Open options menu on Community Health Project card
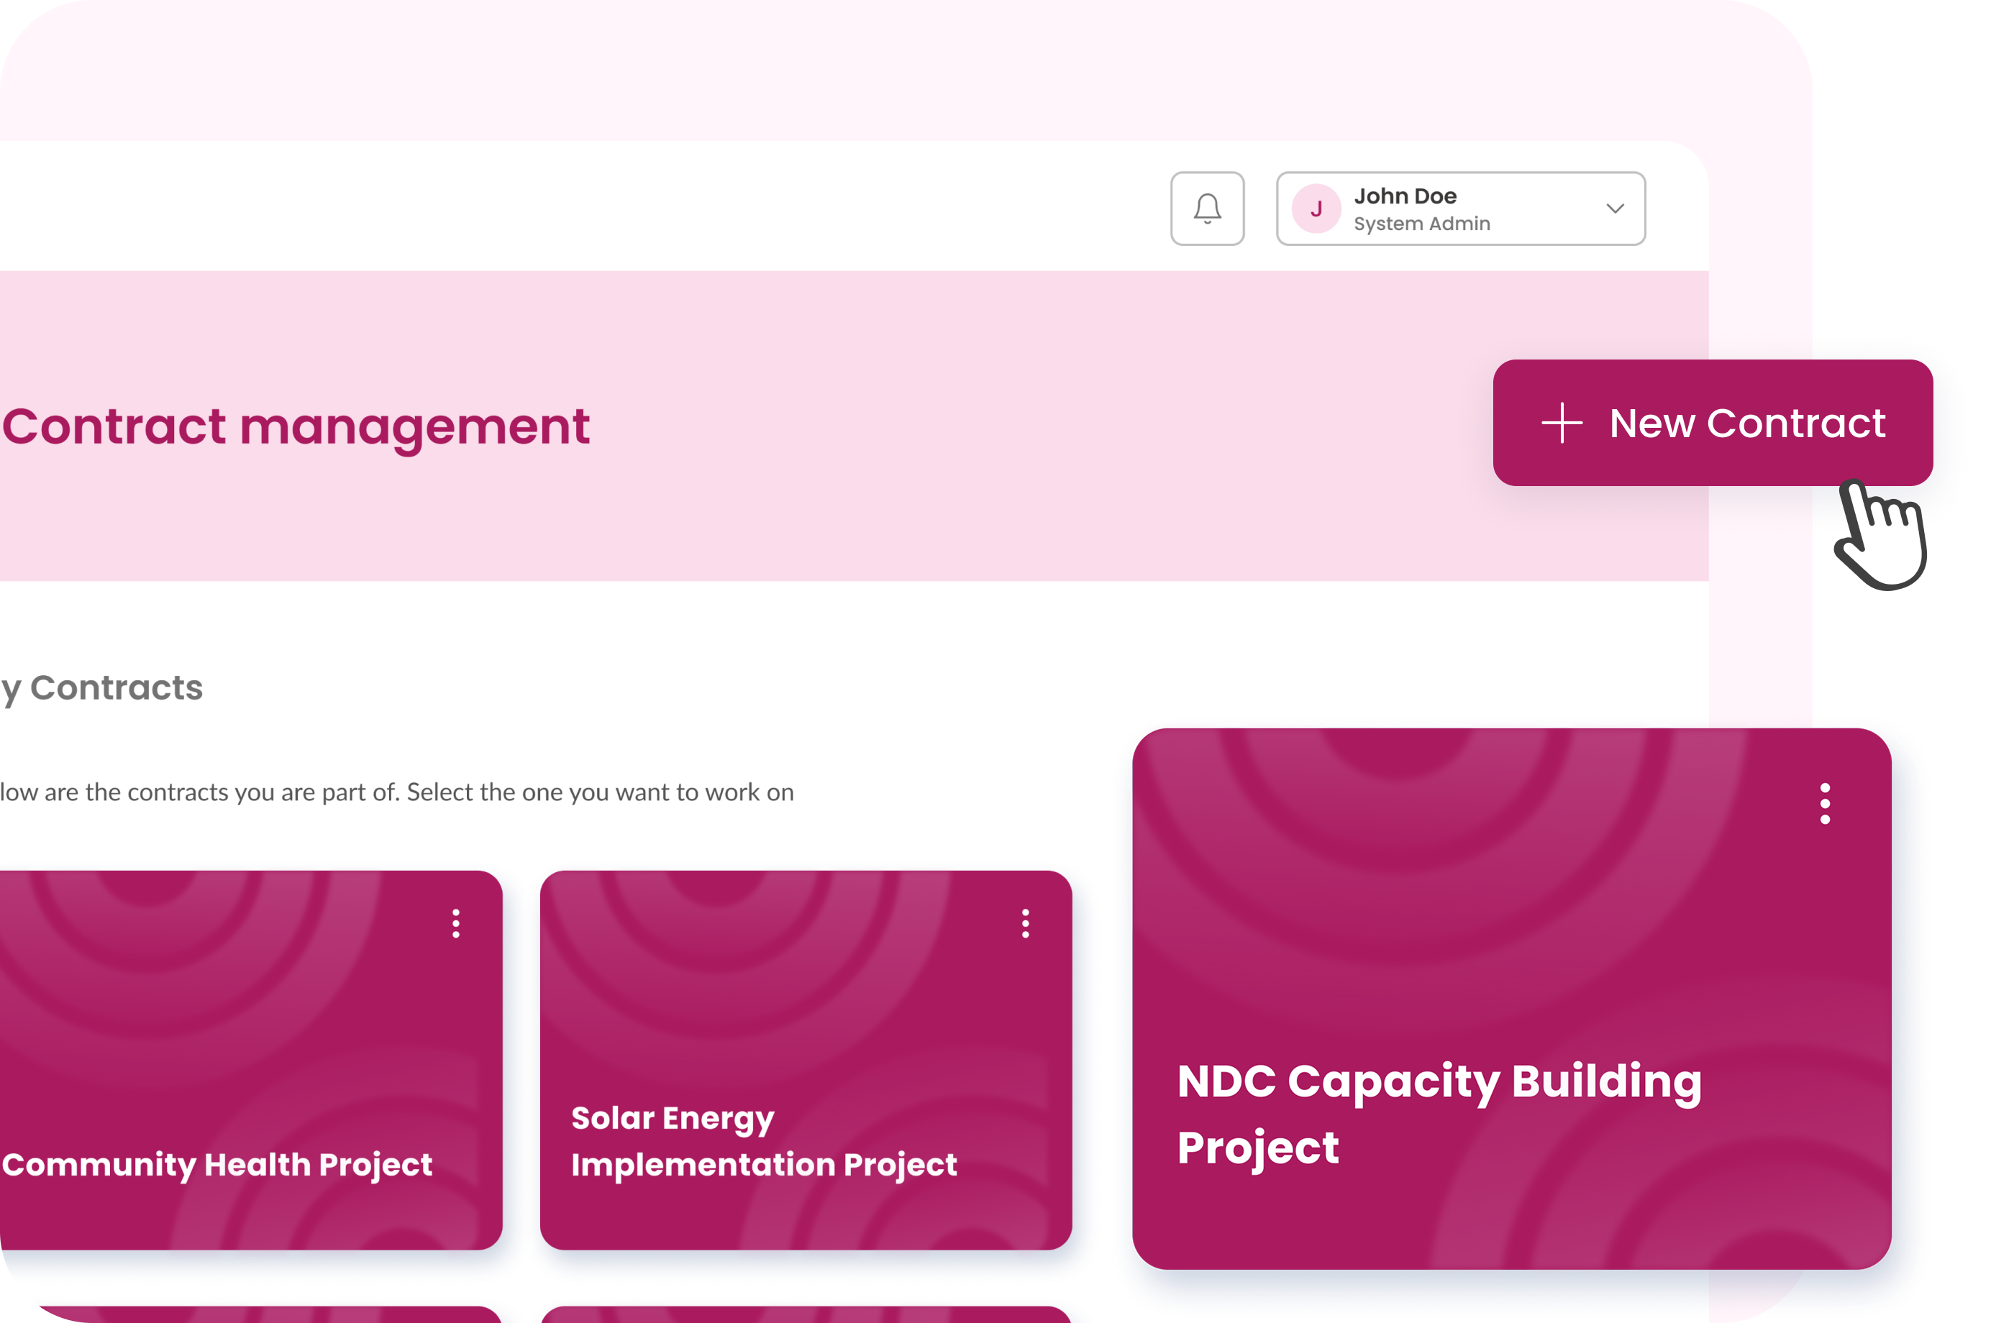Viewport: 2014px width, 1323px height. (x=456, y=923)
